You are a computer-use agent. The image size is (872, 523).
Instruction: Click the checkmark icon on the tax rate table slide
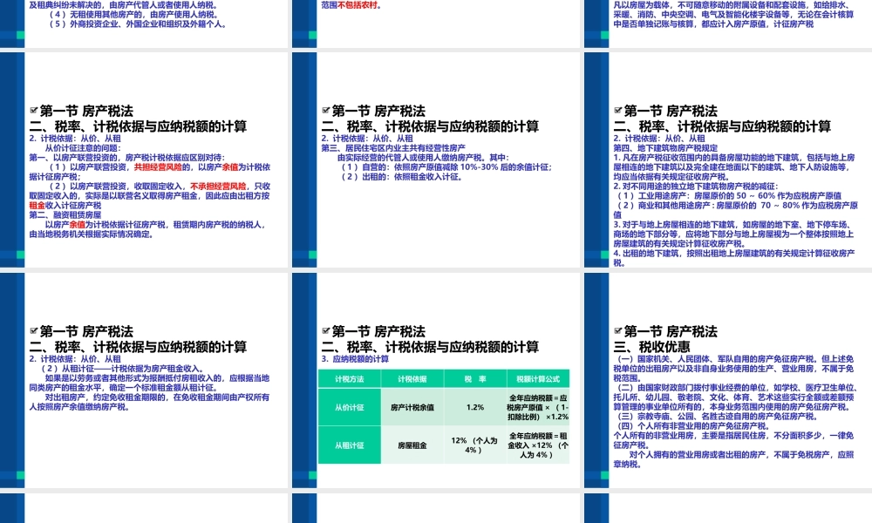point(324,331)
